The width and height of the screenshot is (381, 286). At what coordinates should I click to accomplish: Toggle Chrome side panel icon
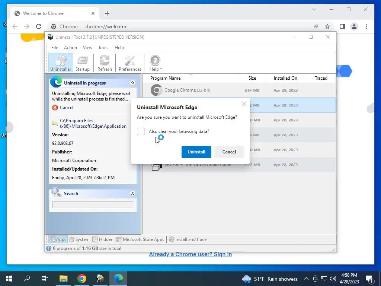pyautogui.click(x=342, y=26)
